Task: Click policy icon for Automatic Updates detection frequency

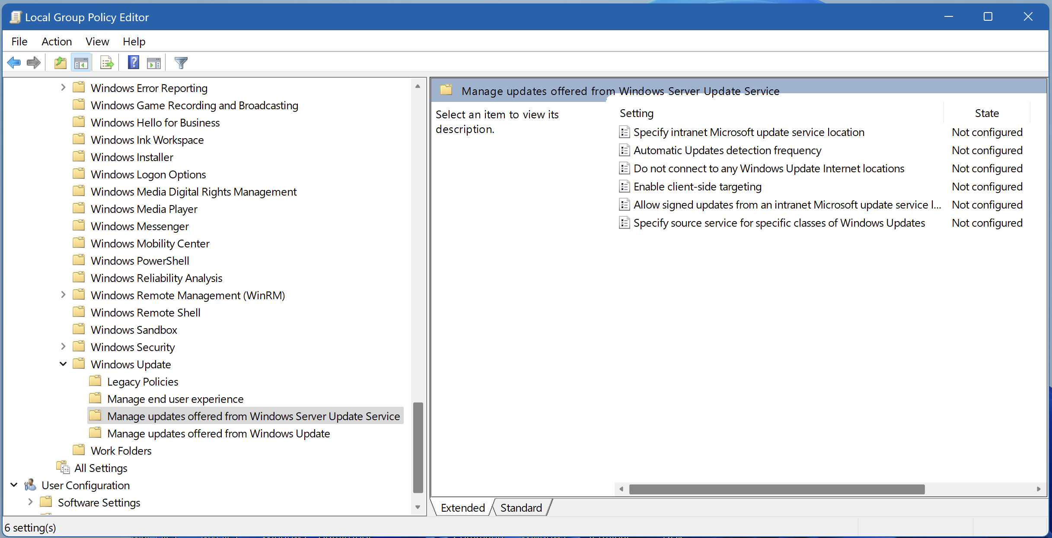Action: pyautogui.click(x=625, y=150)
